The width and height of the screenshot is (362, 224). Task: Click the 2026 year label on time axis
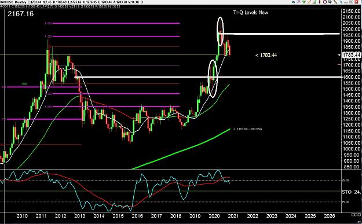pyautogui.click(x=330, y=216)
